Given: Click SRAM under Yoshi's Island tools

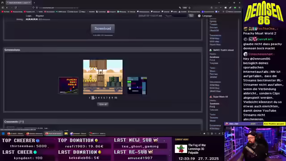Looking at the screenshot, I should point(213,77).
